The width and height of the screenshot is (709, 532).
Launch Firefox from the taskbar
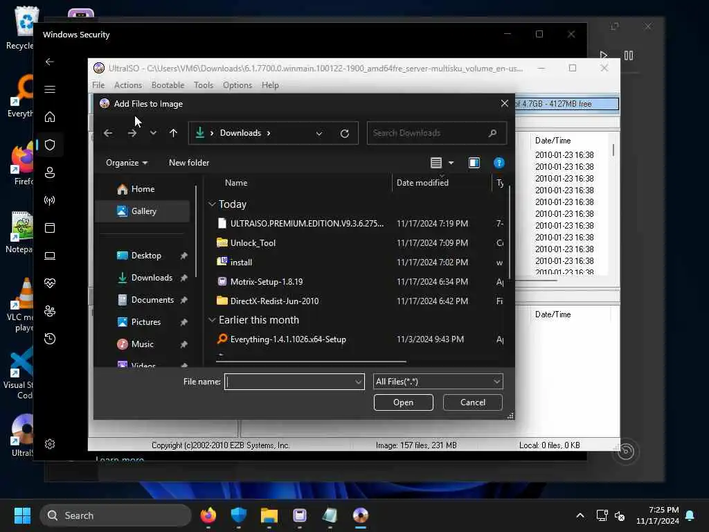pos(208,515)
